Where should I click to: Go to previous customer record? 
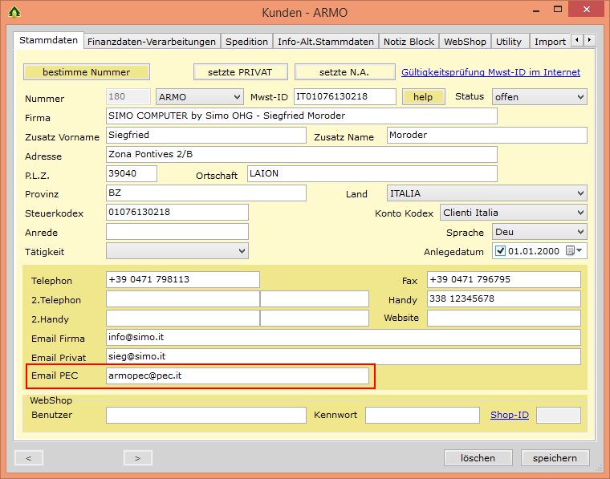pos(29,458)
